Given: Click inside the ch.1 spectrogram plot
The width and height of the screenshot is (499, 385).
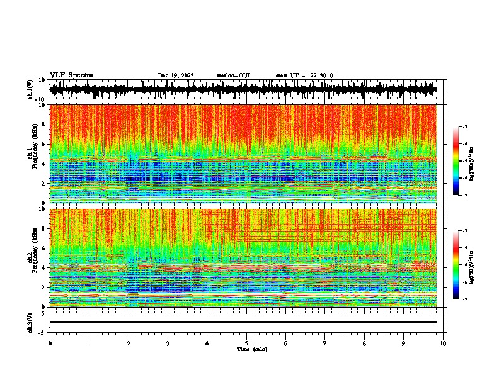Looking at the screenshot, I should click(243, 153).
